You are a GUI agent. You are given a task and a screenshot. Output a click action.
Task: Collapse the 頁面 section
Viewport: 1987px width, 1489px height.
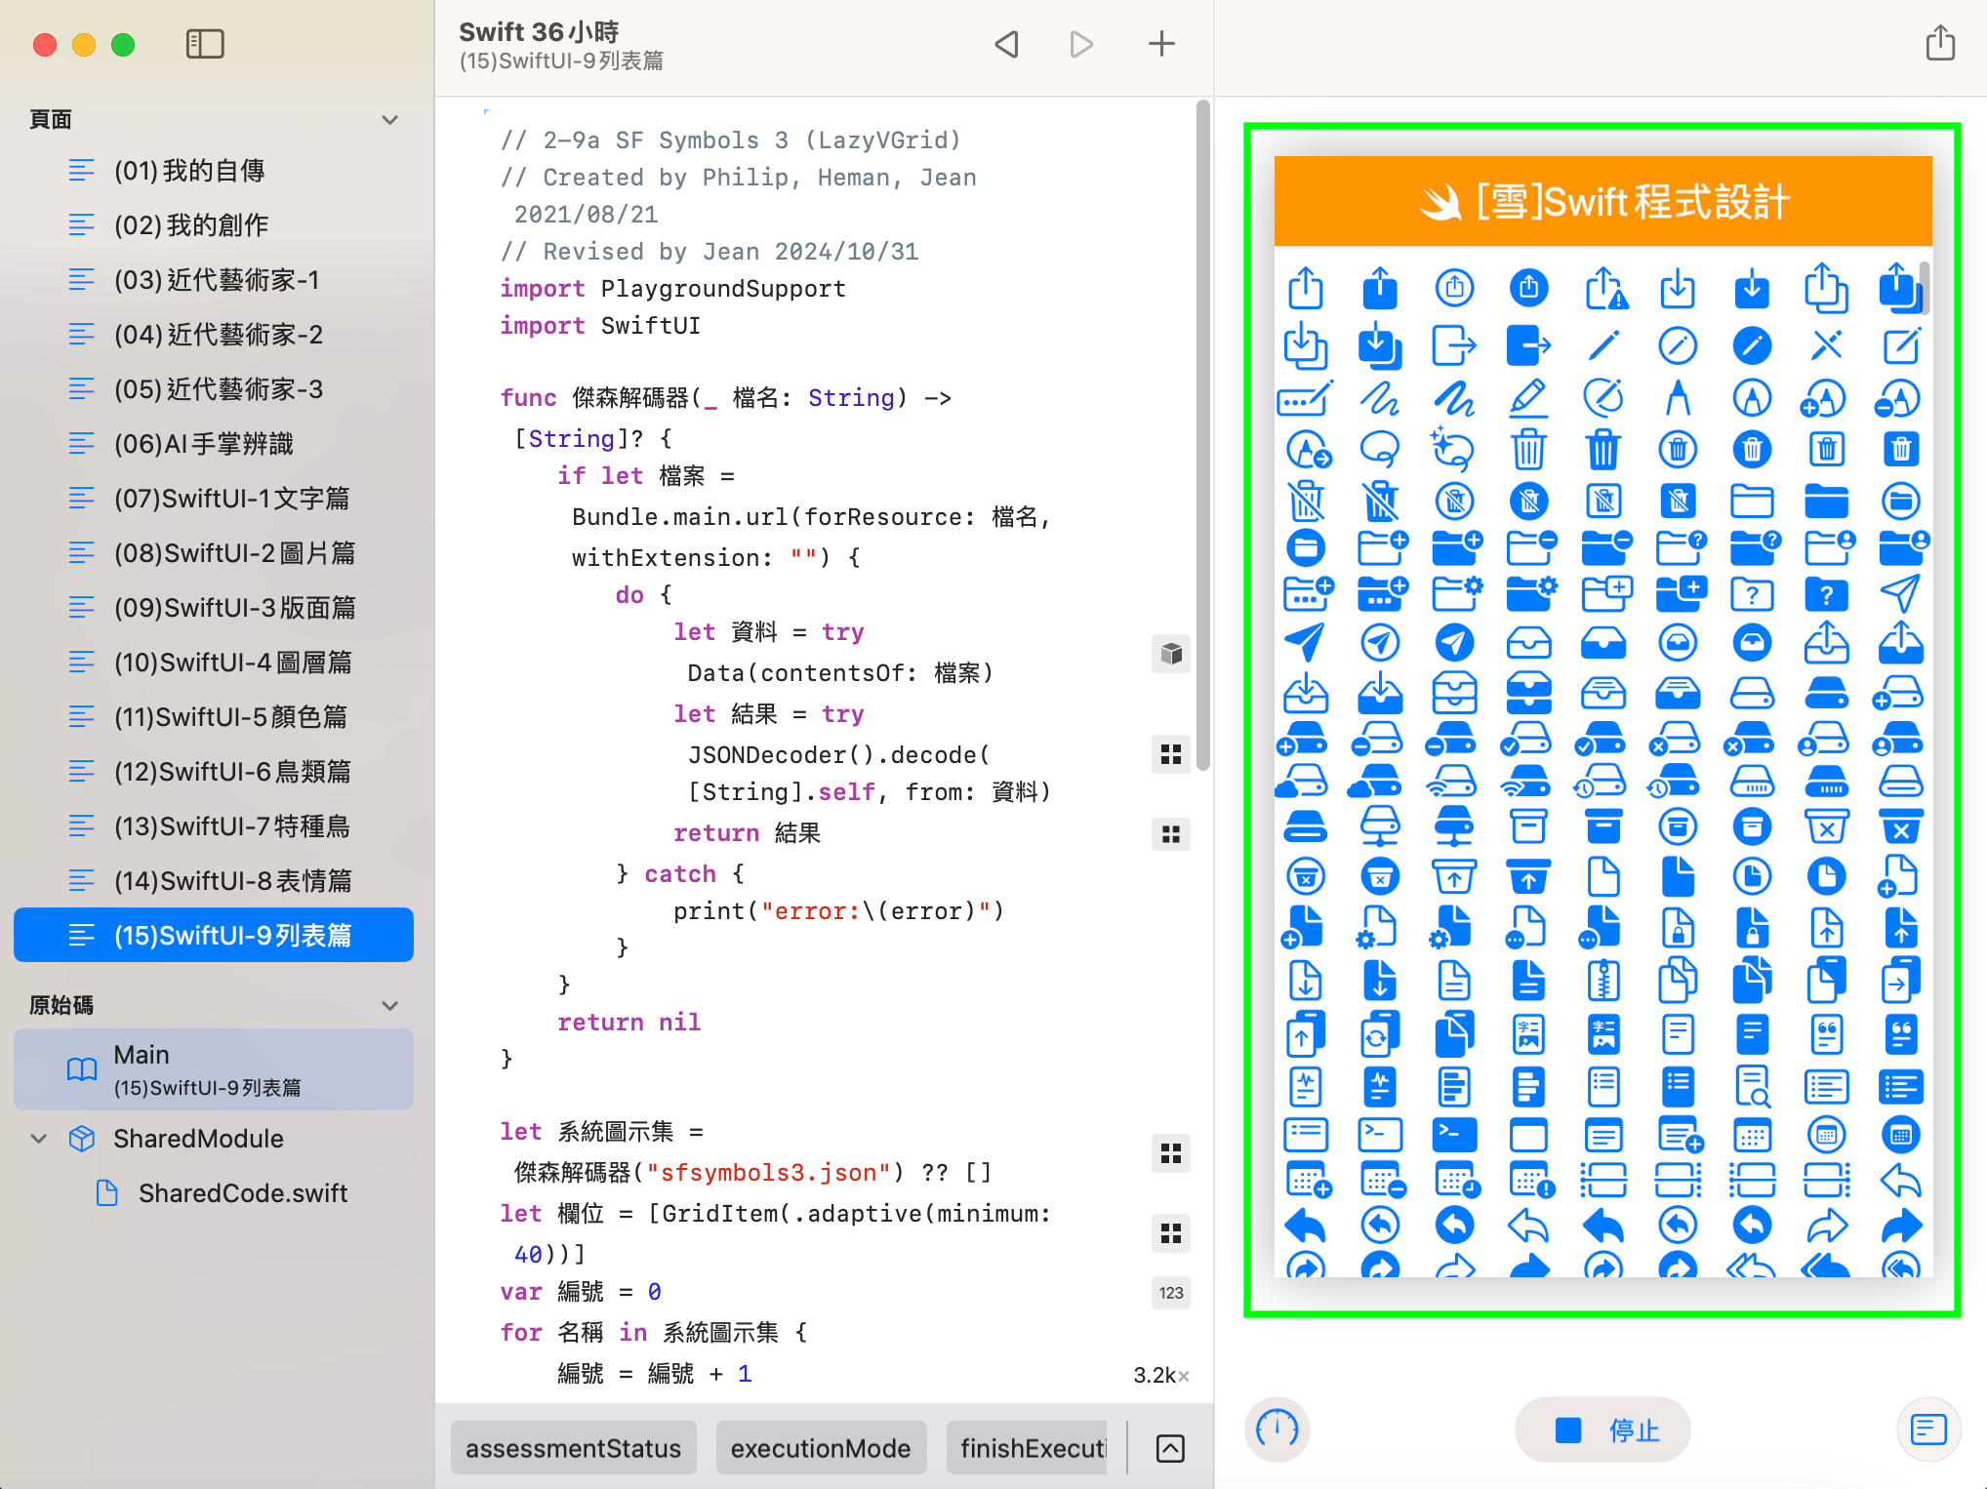click(390, 120)
